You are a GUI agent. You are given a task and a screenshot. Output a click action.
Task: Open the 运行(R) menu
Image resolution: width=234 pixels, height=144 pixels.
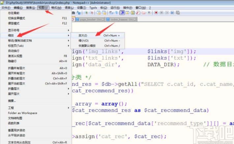click(115, 8)
